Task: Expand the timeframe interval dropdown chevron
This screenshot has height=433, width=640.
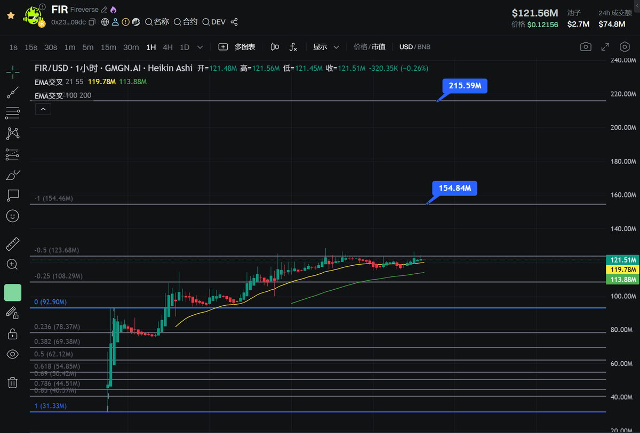Action: 200,47
